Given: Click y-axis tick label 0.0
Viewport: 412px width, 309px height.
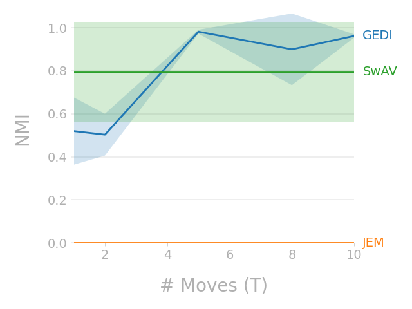Looking at the screenshot, I should pyautogui.click(x=57, y=243).
